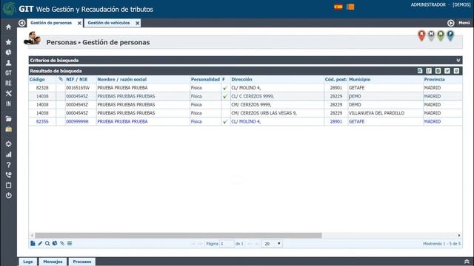The height and width of the screenshot is (266, 474).
Task: Expand the Criterios de búsqueda panel
Action: [x=458, y=61]
